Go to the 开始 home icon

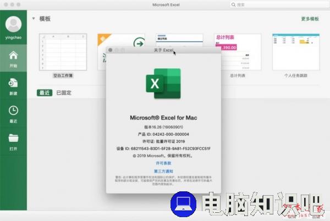pos(13,56)
